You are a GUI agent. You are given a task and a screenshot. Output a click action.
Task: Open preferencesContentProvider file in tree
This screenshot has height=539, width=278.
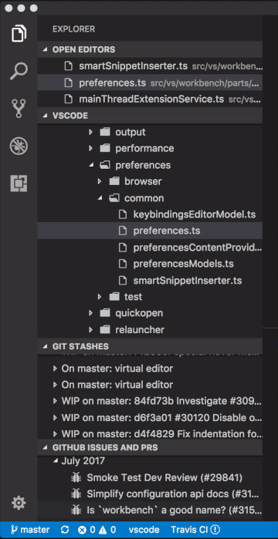click(150, 248)
